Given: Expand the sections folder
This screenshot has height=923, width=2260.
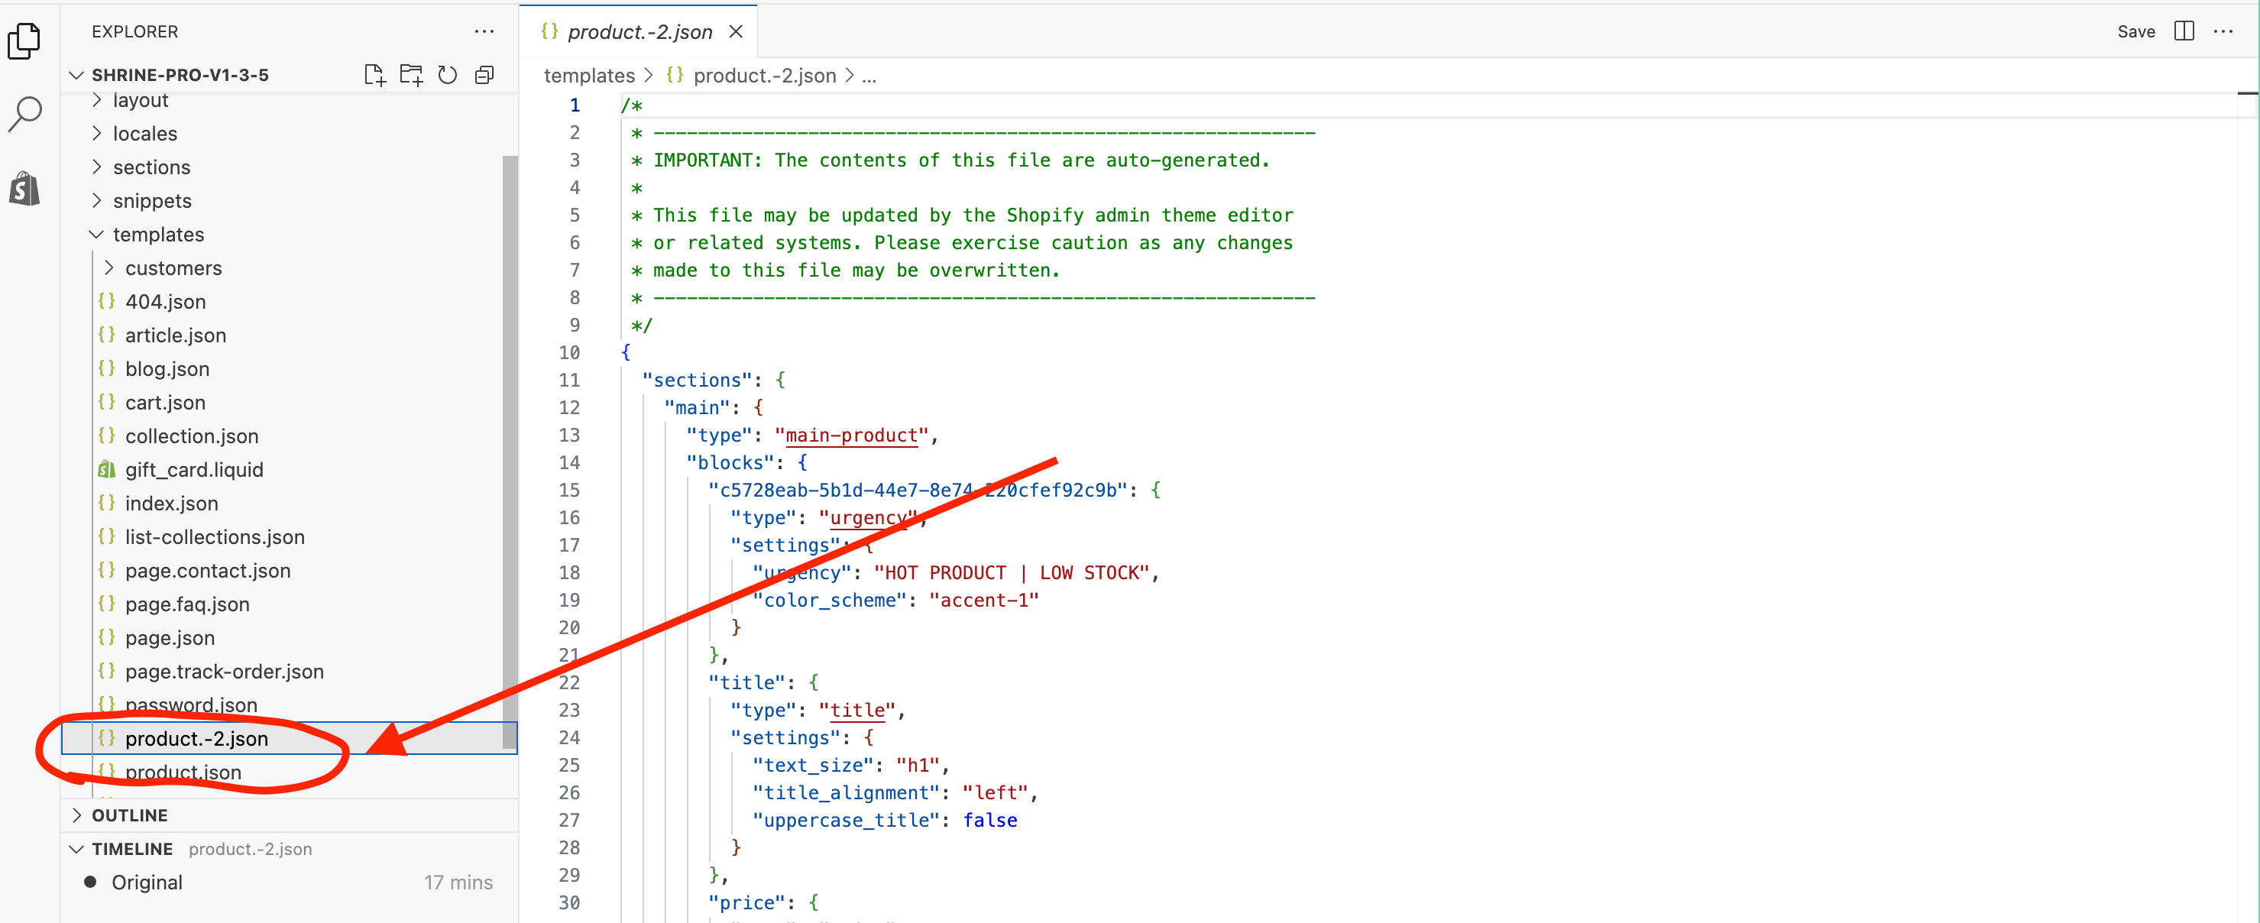Looking at the screenshot, I should coord(151,167).
